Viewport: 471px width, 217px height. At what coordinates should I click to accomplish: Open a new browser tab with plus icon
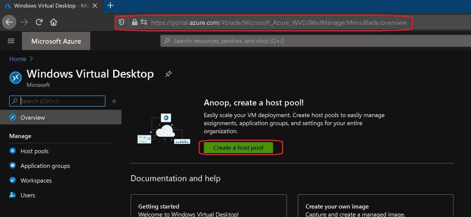110,5
